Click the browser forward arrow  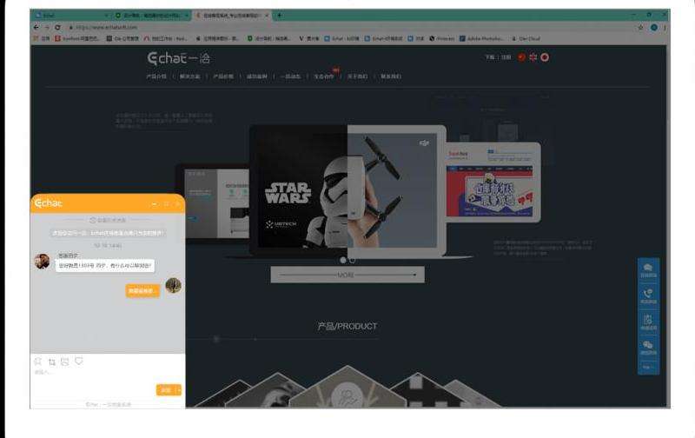(47, 28)
